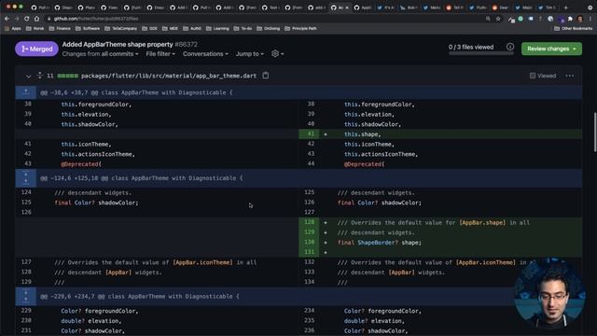Open a new browser tab
The image size is (597, 336).
[566, 7]
